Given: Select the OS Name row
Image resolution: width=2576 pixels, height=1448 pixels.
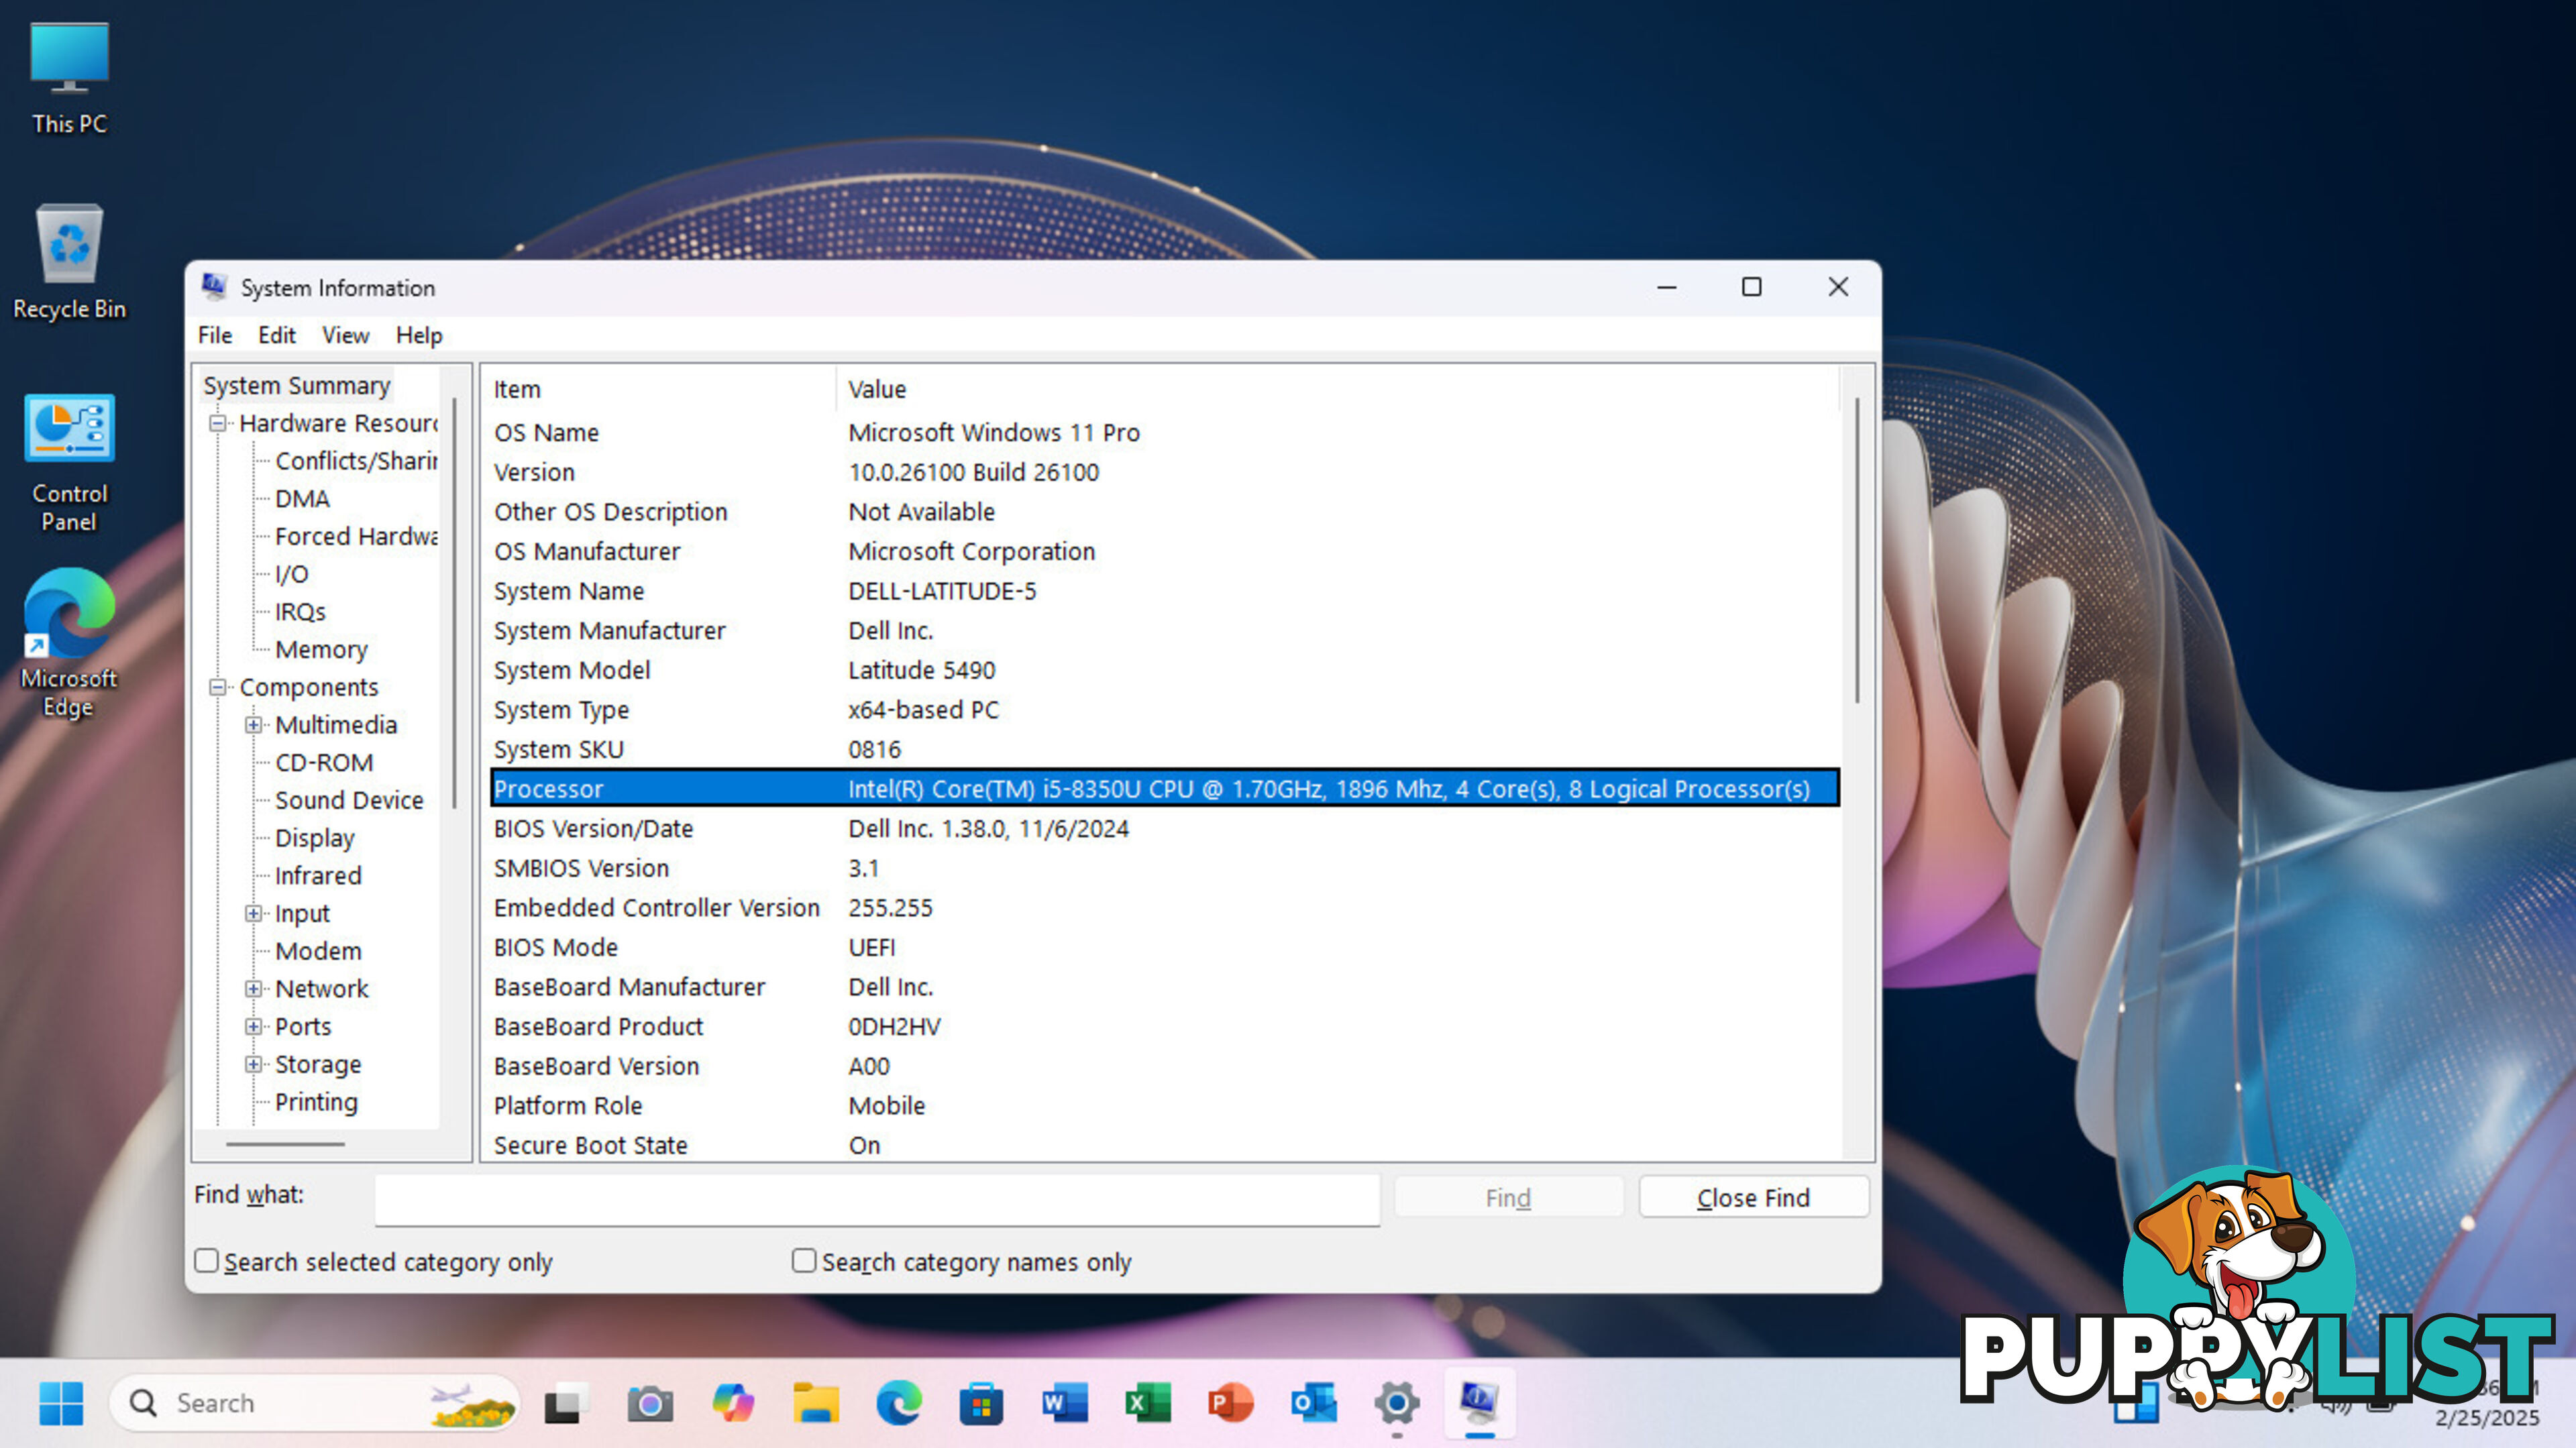Looking at the screenshot, I should tap(1164, 432).
